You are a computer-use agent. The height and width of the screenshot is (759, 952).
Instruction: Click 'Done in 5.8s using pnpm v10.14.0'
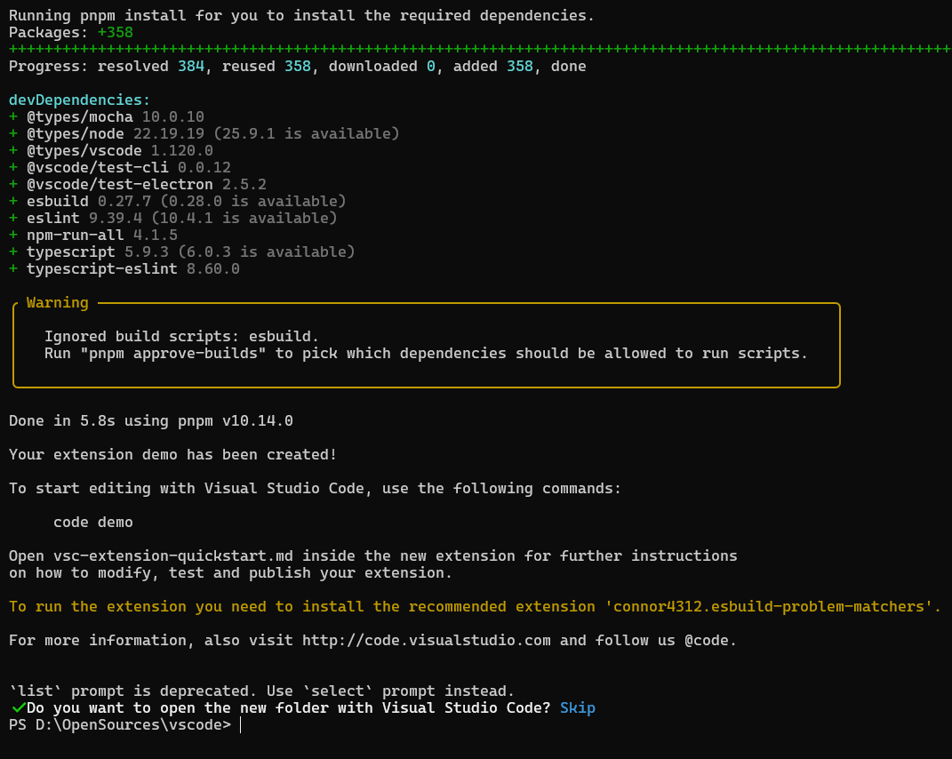[151, 420]
